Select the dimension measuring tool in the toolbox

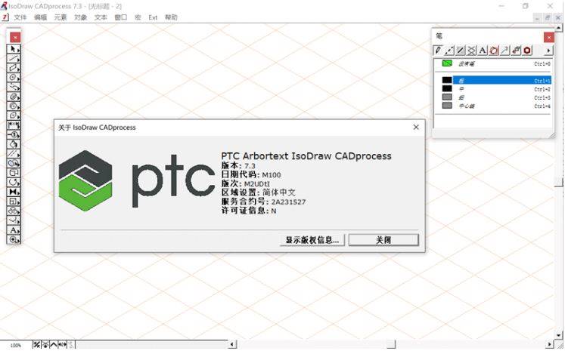(x=14, y=125)
